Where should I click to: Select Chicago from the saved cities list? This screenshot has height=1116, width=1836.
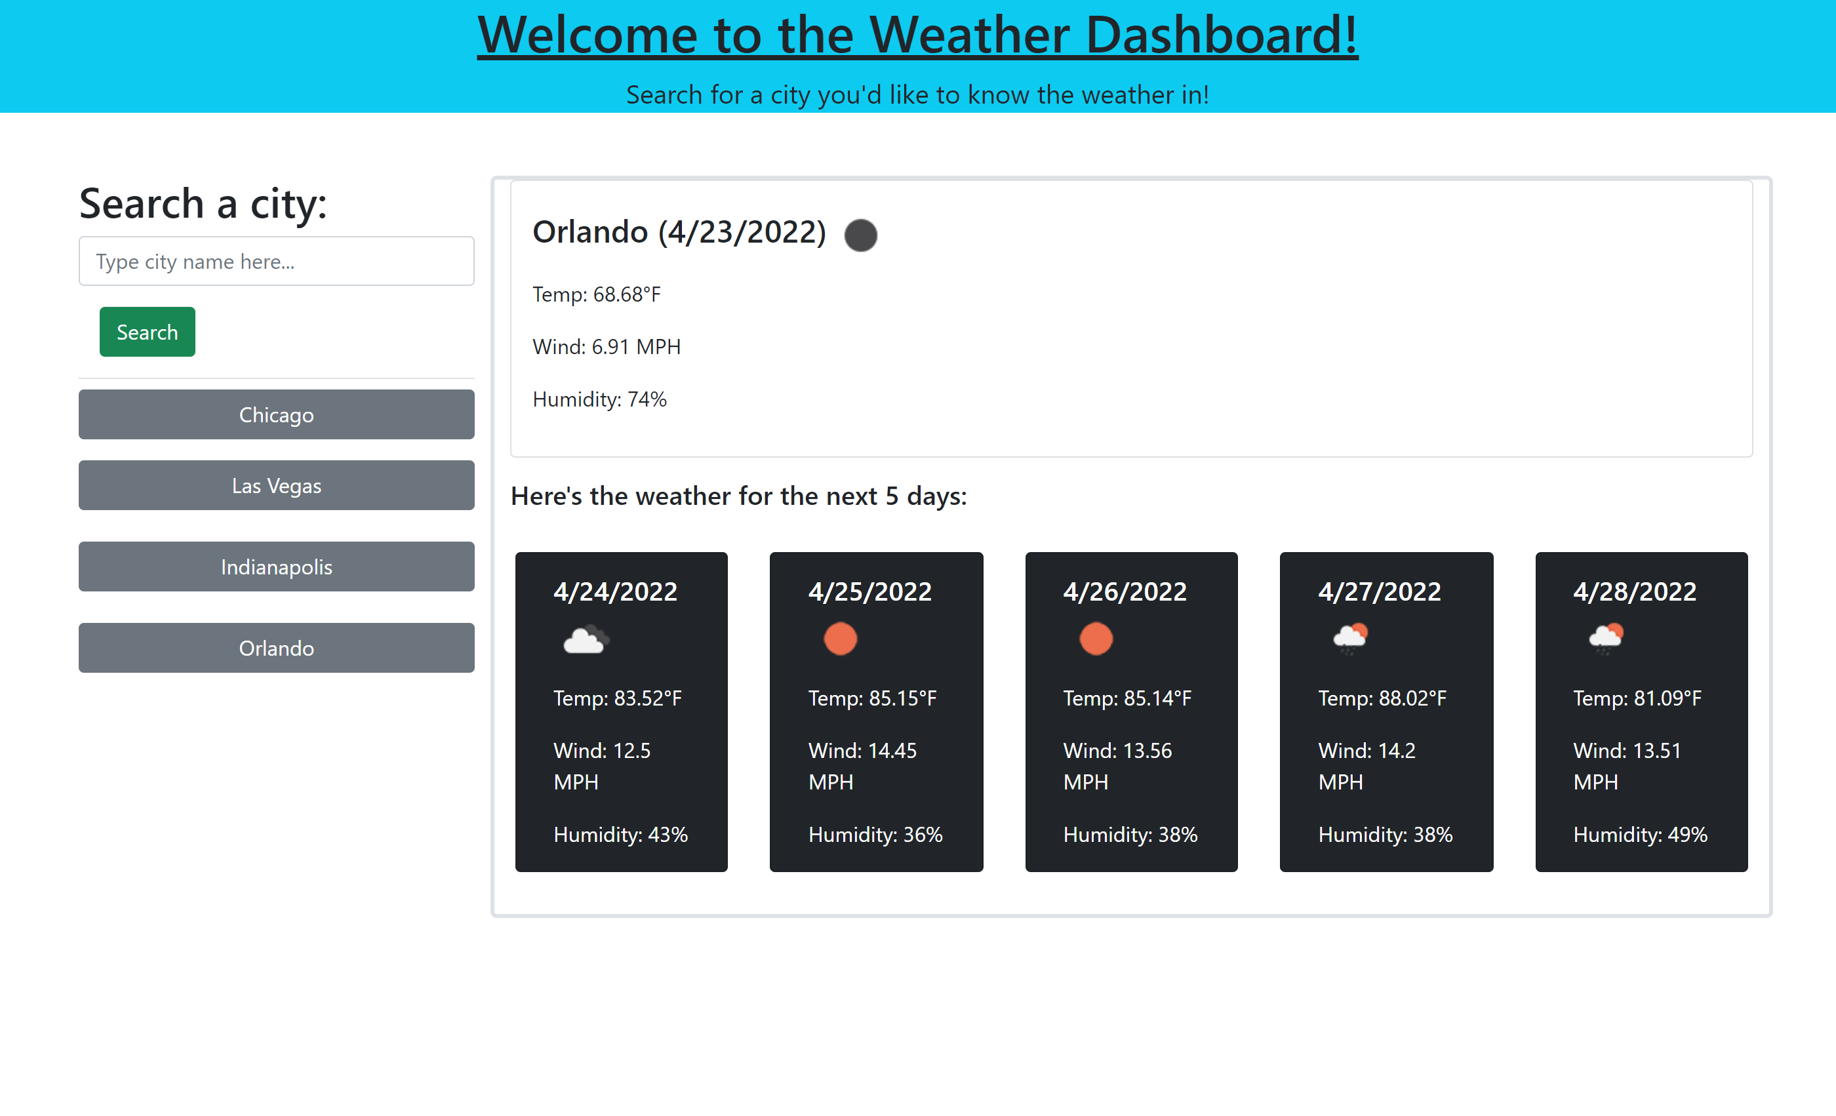pyautogui.click(x=275, y=414)
